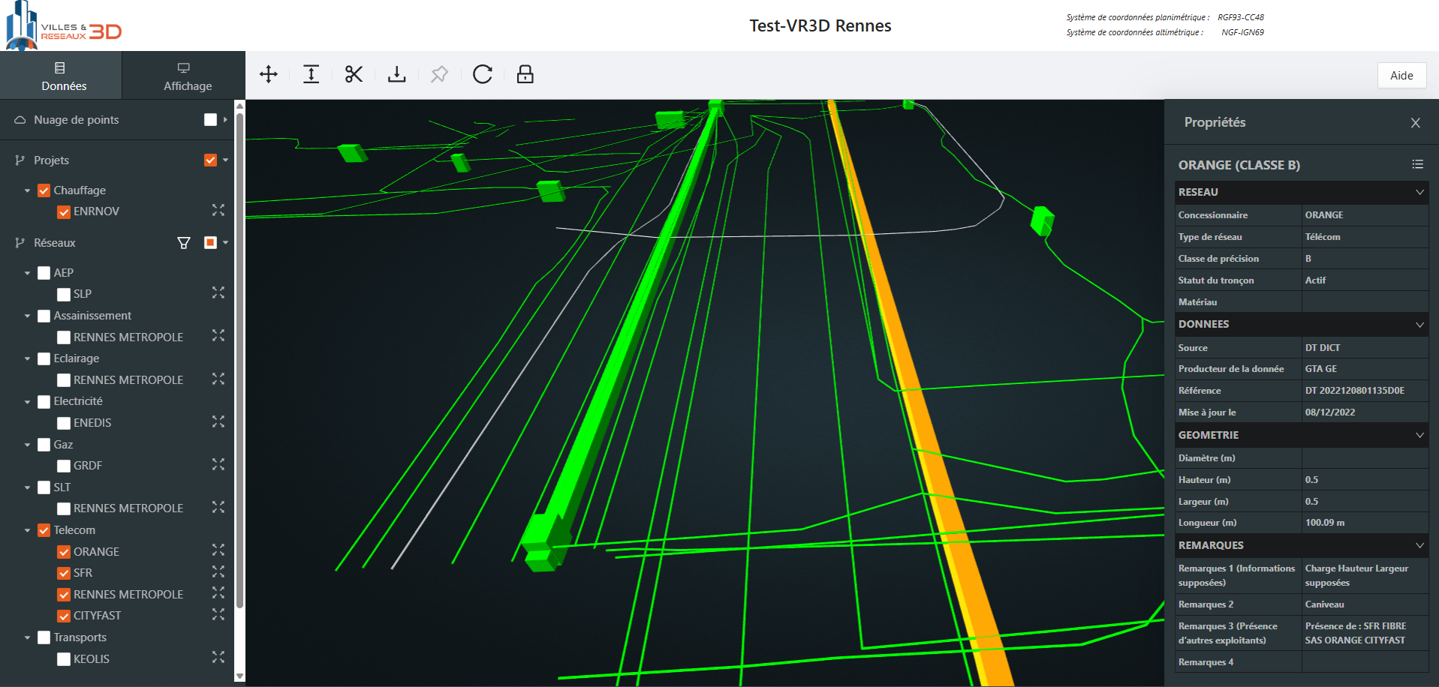Open the list icon beside ORANGE (CLASSE B)
The height and width of the screenshot is (687, 1439).
(1417, 164)
